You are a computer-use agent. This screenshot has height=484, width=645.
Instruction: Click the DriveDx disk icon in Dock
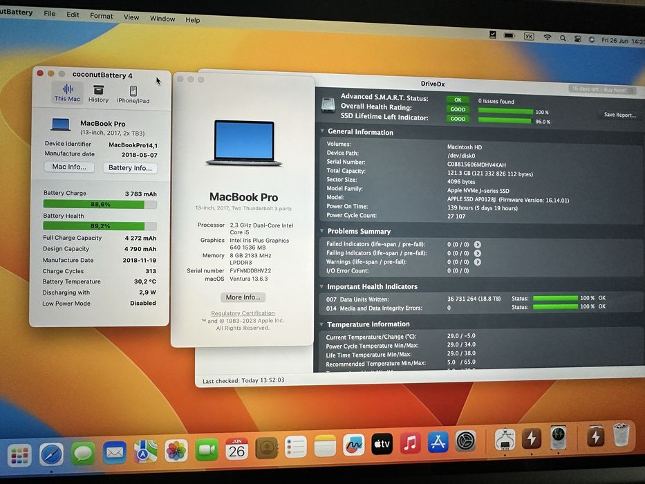558,438
